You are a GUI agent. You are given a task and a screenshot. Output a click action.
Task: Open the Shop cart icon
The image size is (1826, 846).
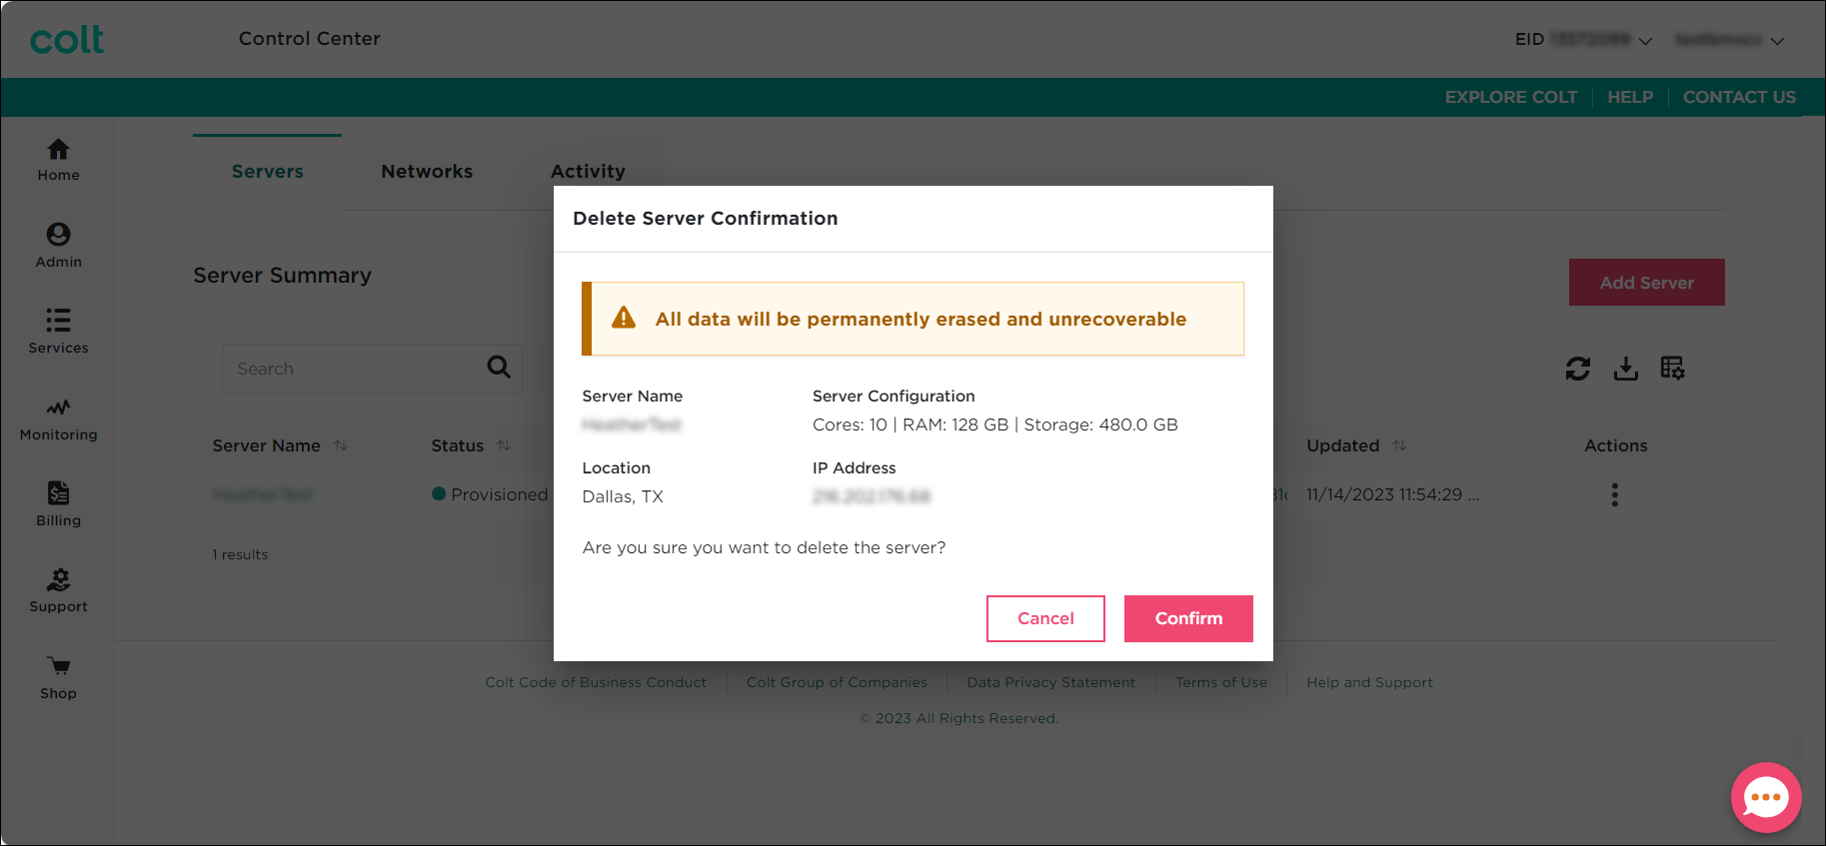point(58,666)
